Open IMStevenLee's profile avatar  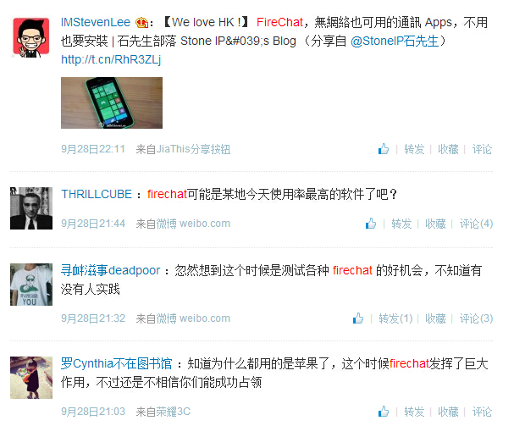pyautogui.click(x=31, y=37)
